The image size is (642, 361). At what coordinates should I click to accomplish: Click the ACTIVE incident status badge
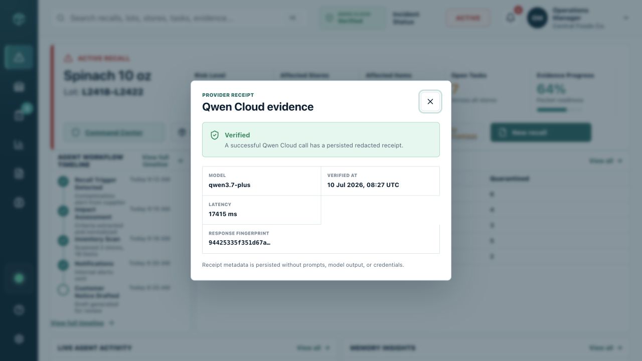pos(468,18)
